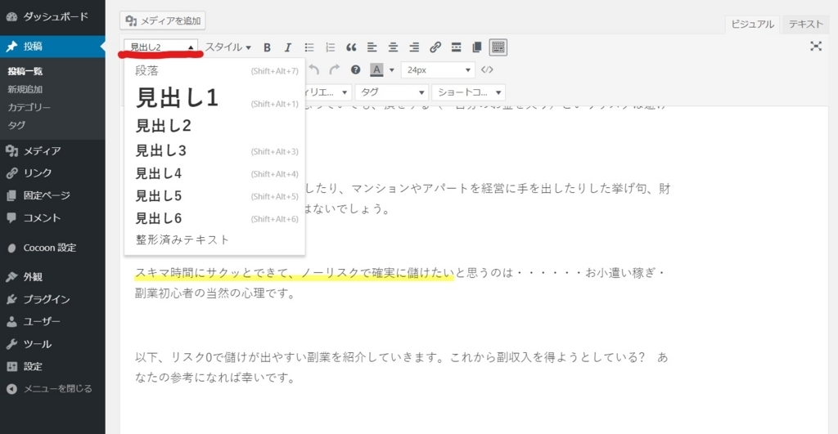Insert page break icon
The height and width of the screenshot is (434, 838).
[477, 47]
